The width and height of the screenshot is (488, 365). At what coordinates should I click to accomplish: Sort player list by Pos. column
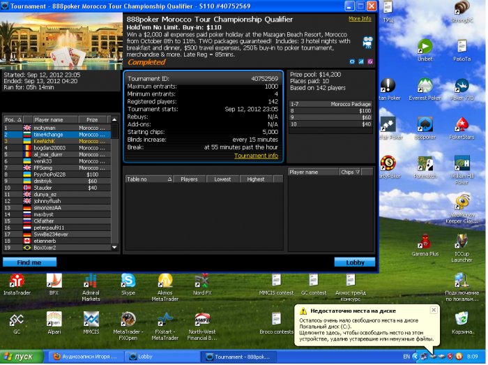point(13,119)
